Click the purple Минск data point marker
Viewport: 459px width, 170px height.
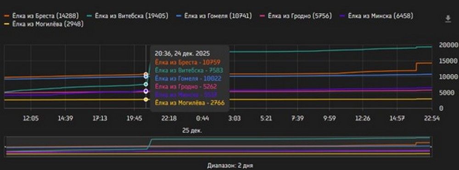click(x=146, y=91)
